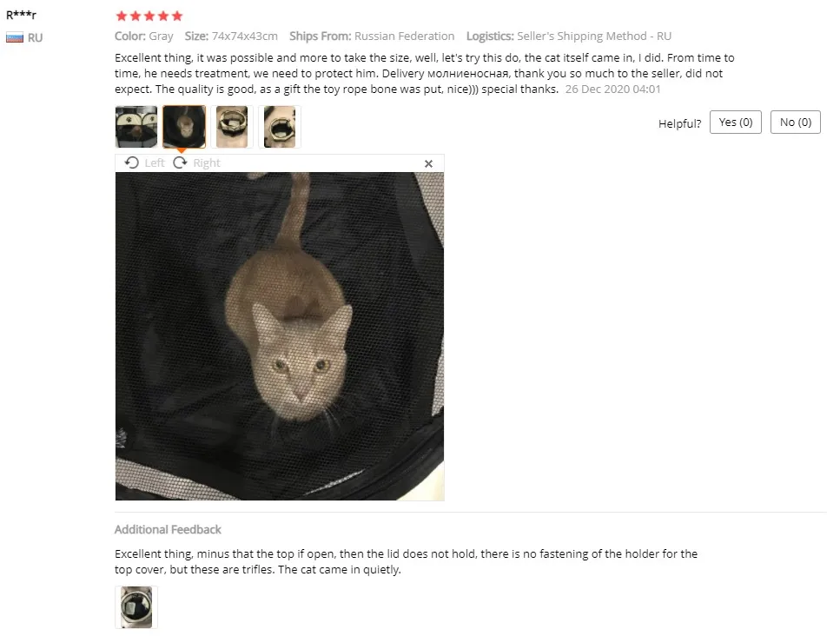Open the first review photo thumbnail

[136, 127]
